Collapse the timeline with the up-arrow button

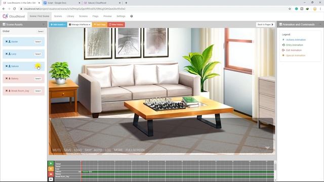point(51,179)
